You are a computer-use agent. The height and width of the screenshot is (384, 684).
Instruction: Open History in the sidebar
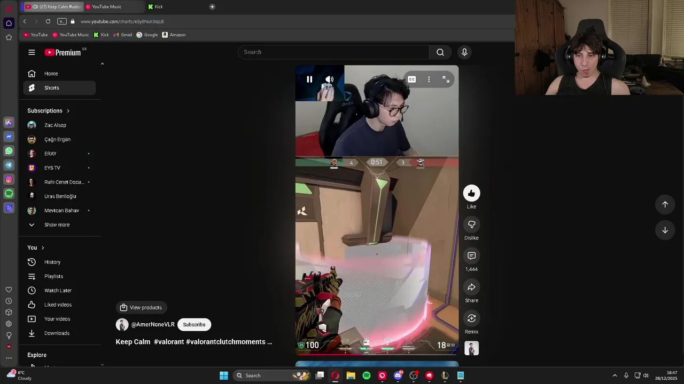(59, 262)
